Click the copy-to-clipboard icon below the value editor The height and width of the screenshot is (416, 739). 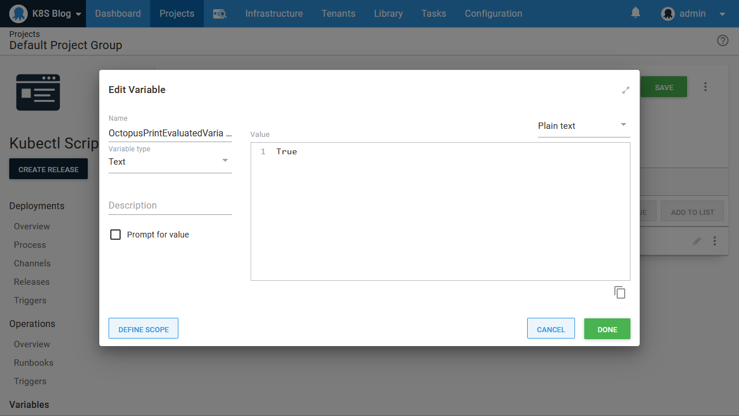click(619, 292)
